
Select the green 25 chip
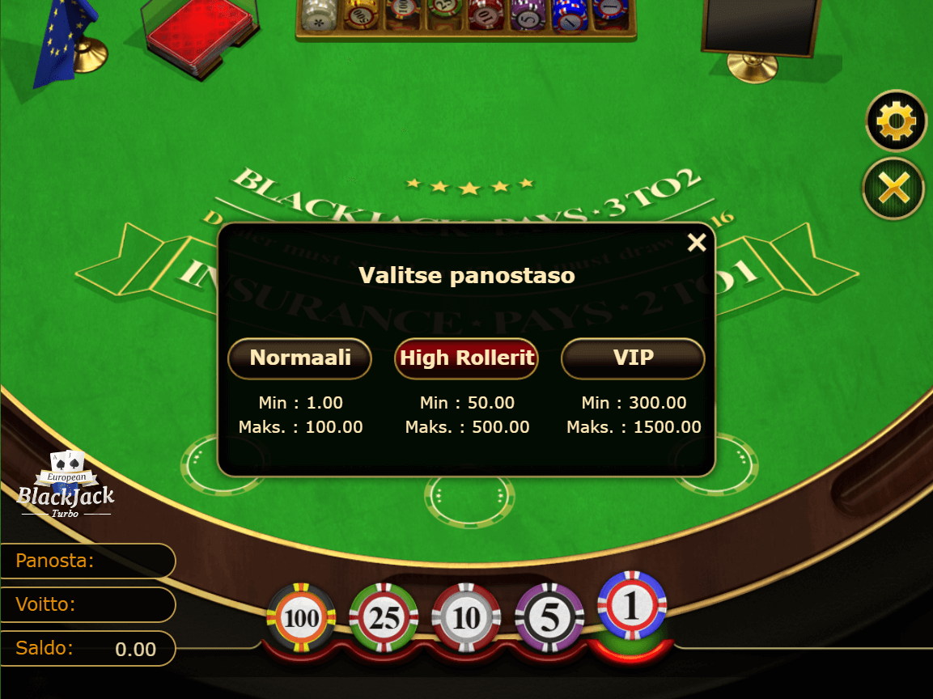pos(384,617)
